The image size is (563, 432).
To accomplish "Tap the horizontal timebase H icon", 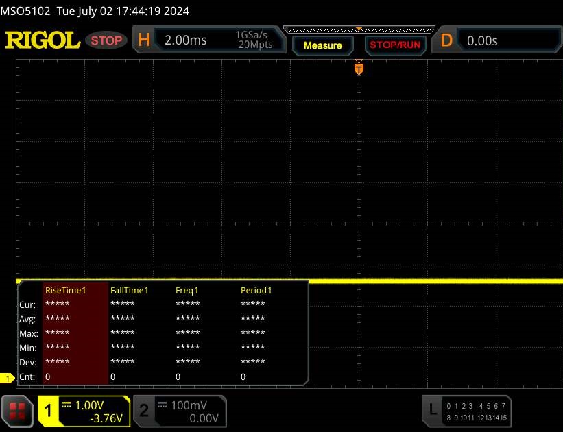I will 144,40.
